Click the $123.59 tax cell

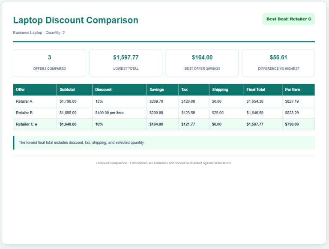pyautogui.click(x=194, y=113)
